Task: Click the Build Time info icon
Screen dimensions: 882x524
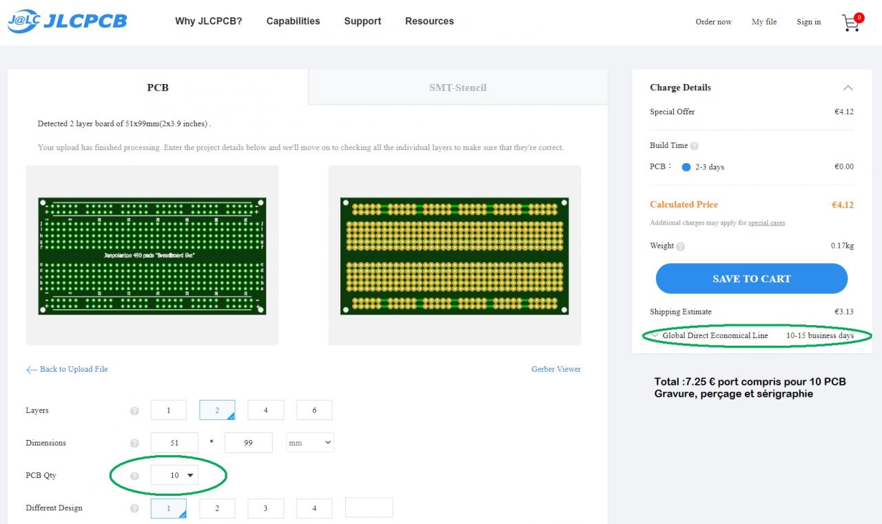Action: tap(695, 146)
